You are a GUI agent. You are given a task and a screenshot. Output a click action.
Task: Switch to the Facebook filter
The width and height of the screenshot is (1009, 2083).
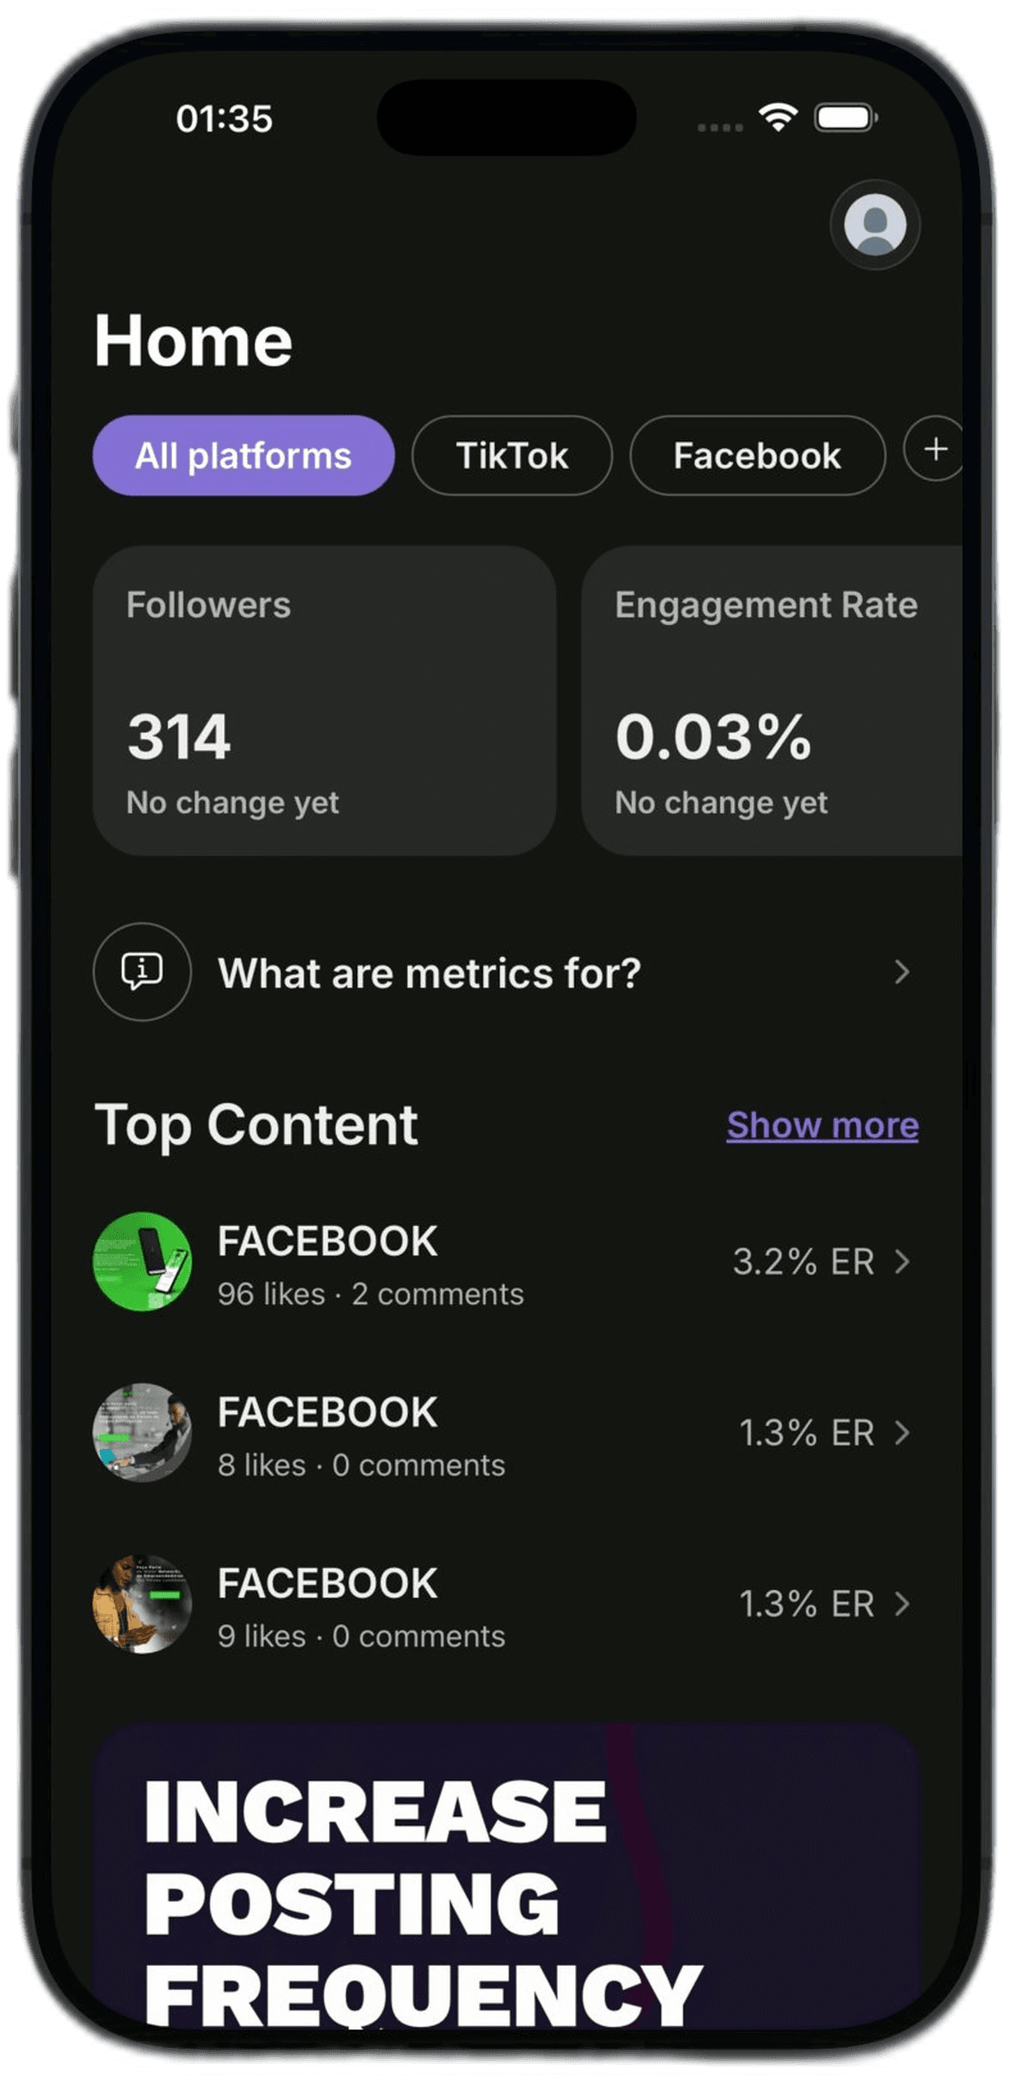coord(757,455)
